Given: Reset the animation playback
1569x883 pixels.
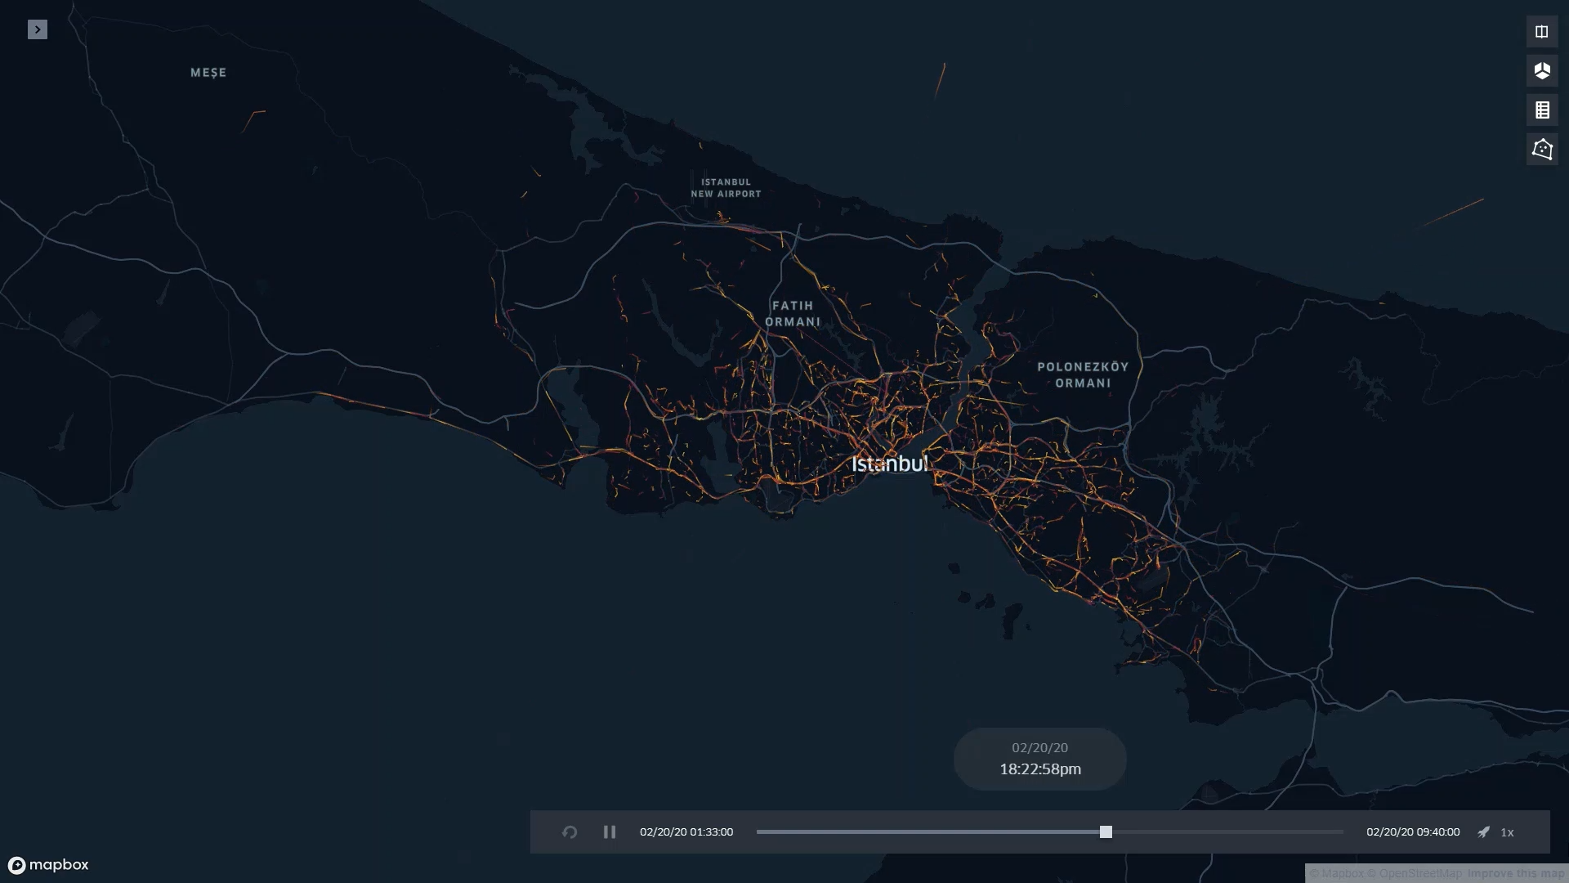Looking at the screenshot, I should pos(570,832).
